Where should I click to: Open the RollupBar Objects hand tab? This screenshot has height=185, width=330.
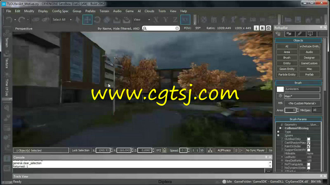[278, 34]
